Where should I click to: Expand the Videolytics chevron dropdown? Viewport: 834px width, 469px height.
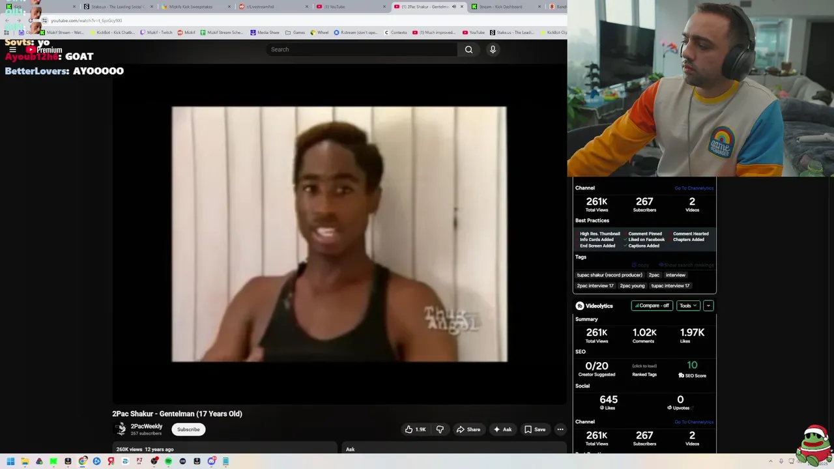[x=708, y=306]
